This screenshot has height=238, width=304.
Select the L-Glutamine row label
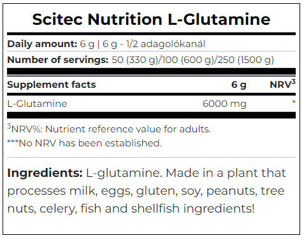[x=37, y=104]
